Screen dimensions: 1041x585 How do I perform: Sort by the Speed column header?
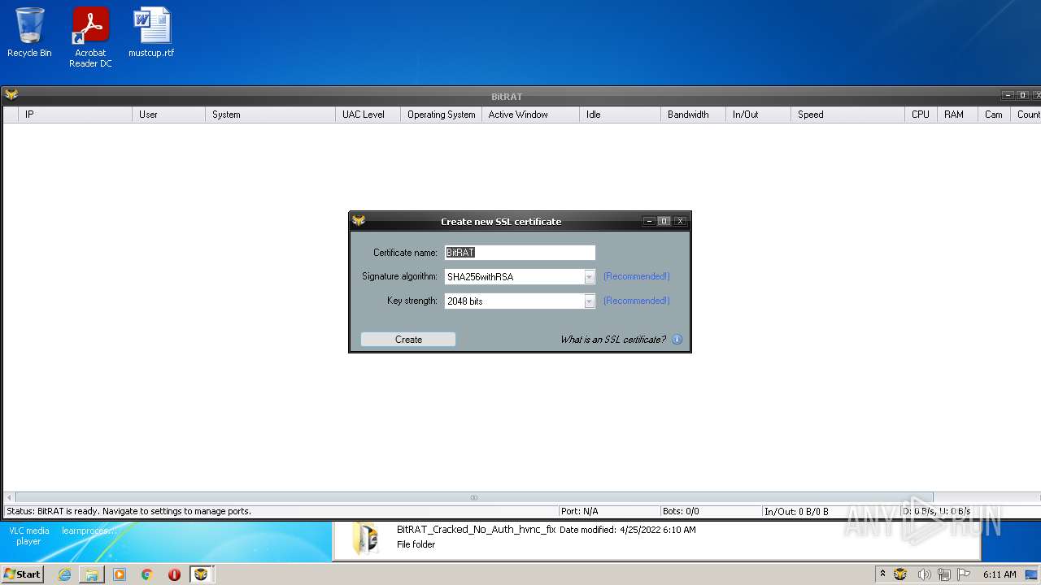pos(847,115)
